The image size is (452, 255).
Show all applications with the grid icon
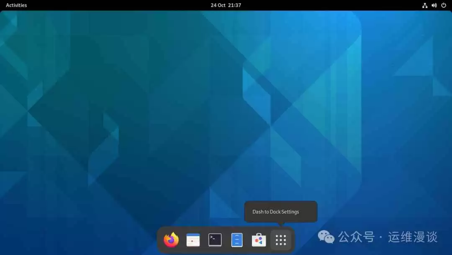click(280, 240)
